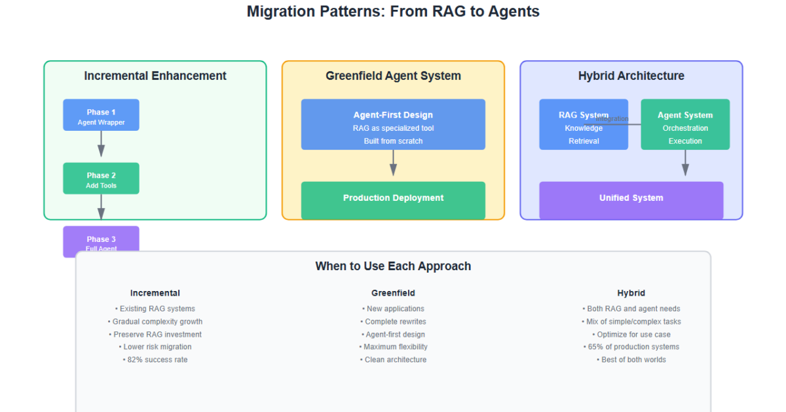Select the purple Unified System box
This screenshot has height=412, width=786.
(x=631, y=199)
